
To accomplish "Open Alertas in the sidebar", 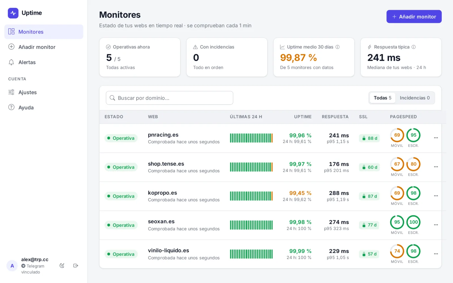I will [44, 62].
